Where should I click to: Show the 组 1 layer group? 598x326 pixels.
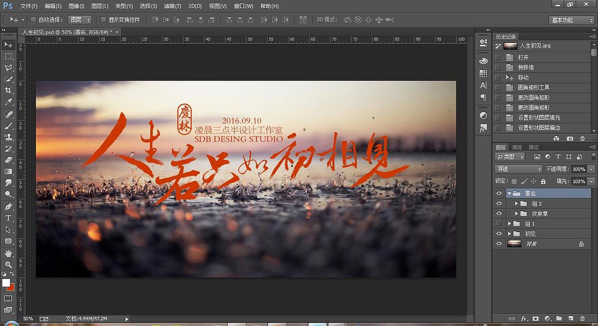click(x=499, y=224)
